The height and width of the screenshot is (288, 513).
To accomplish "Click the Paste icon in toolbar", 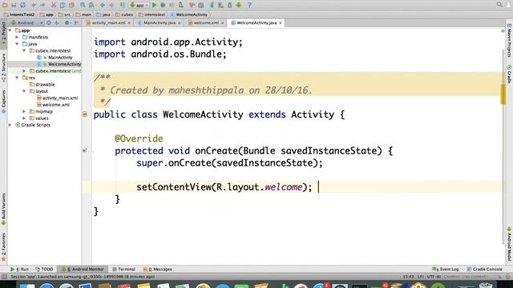I will point(71,5).
